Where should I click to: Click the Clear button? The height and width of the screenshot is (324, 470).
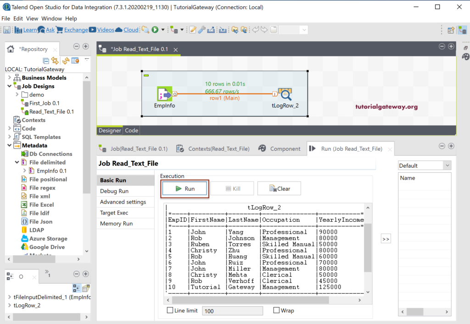(279, 188)
